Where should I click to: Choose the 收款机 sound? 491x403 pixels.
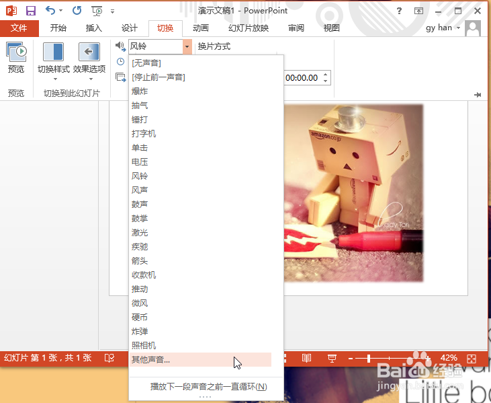200,274
